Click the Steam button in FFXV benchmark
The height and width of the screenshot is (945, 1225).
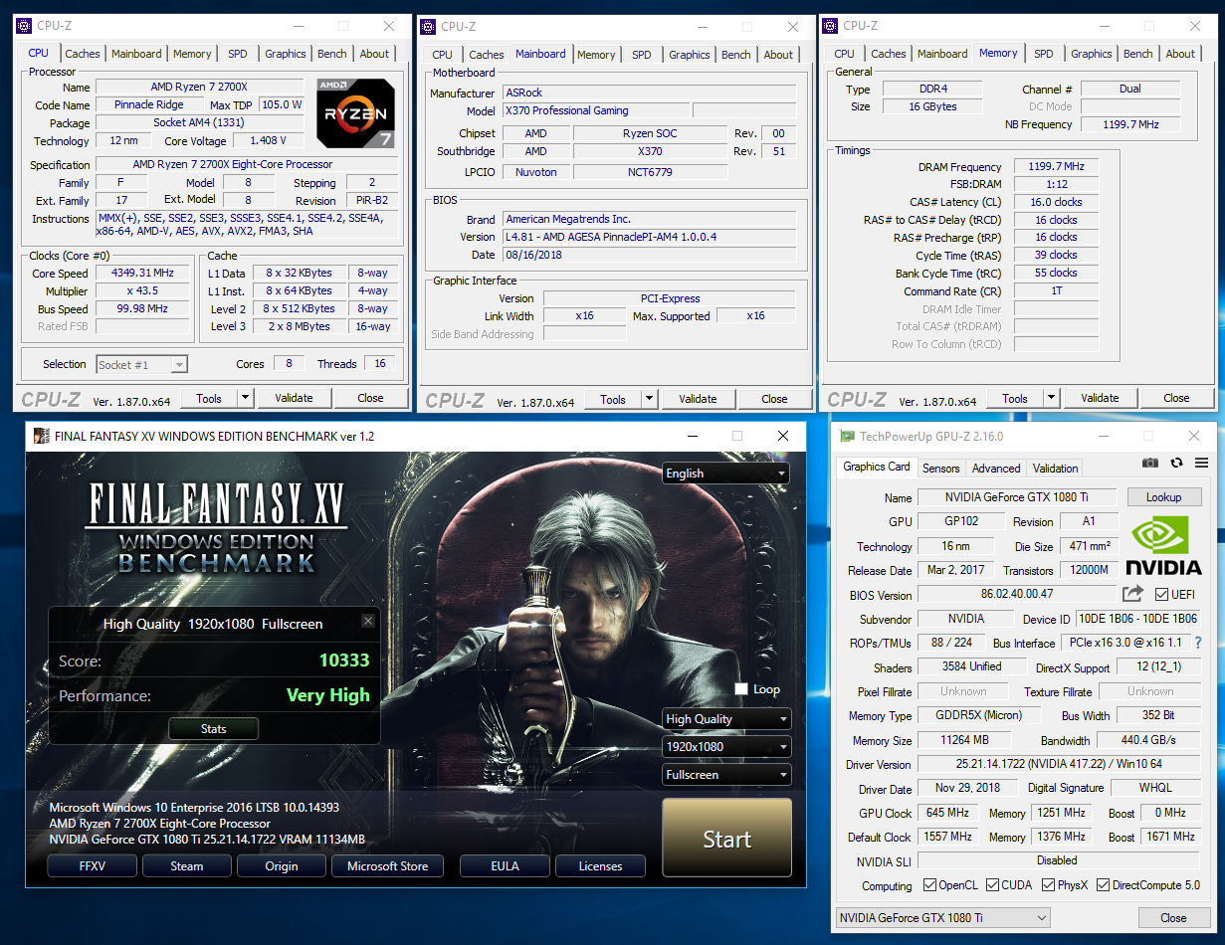(x=187, y=866)
